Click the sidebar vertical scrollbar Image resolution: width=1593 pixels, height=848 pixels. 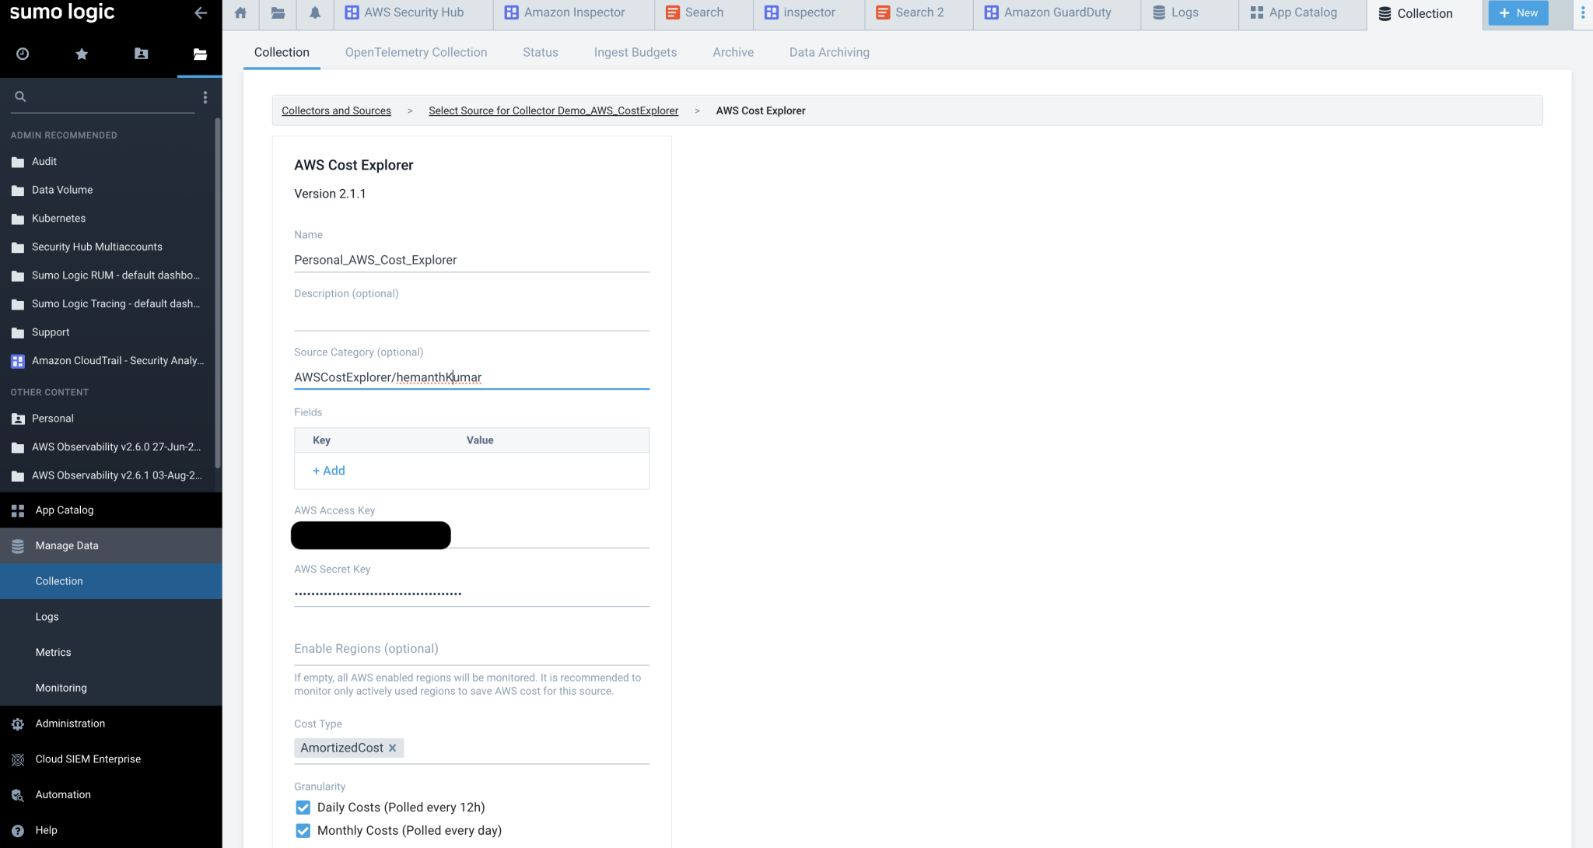point(218,292)
